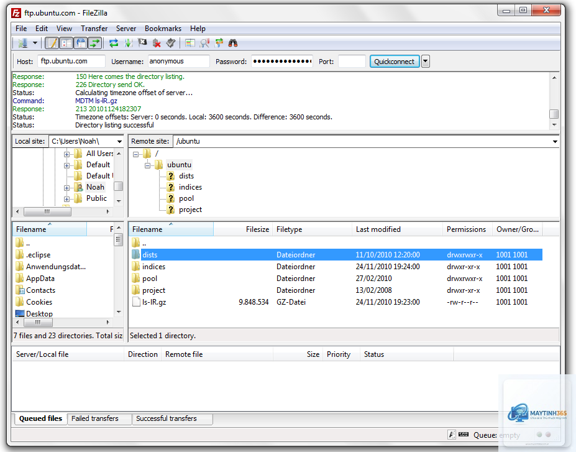Viewport: 576px width, 452px height.
Task: Sort remote files by Filetype column
Action: tap(313, 229)
